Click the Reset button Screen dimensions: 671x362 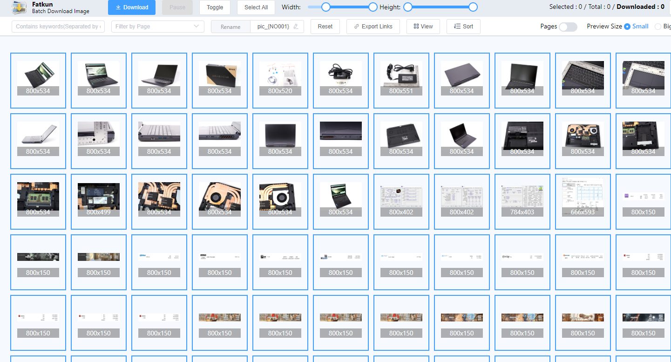(x=325, y=27)
